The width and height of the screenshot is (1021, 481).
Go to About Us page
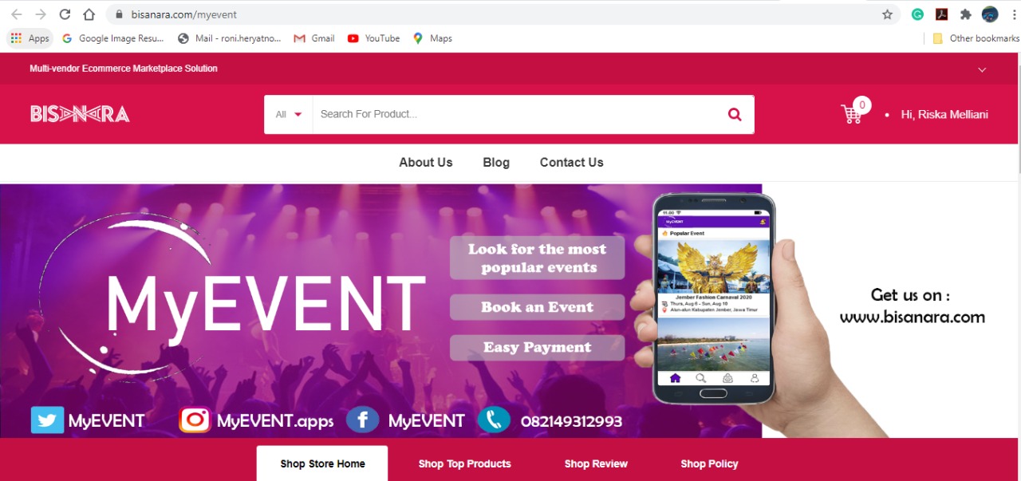tap(426, 162)
